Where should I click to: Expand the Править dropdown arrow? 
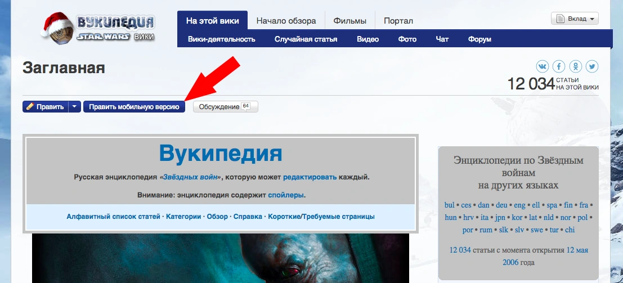[x=75, y=106]
